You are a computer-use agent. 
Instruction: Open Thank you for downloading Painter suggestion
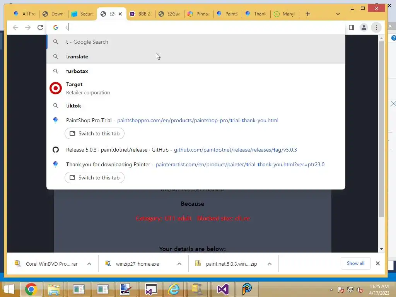point(195,165)
